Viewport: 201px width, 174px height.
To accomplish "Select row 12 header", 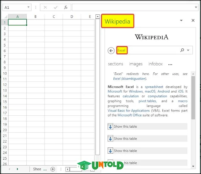I will click(5, 85).
